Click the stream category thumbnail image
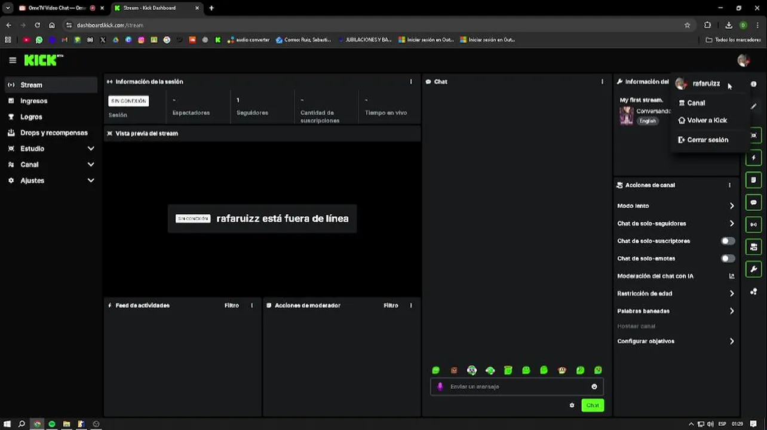The width and height of the screenshot is (767, 430). 626,116
